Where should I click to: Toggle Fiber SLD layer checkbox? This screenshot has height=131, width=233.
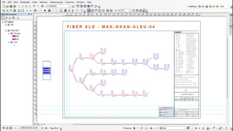9,31
